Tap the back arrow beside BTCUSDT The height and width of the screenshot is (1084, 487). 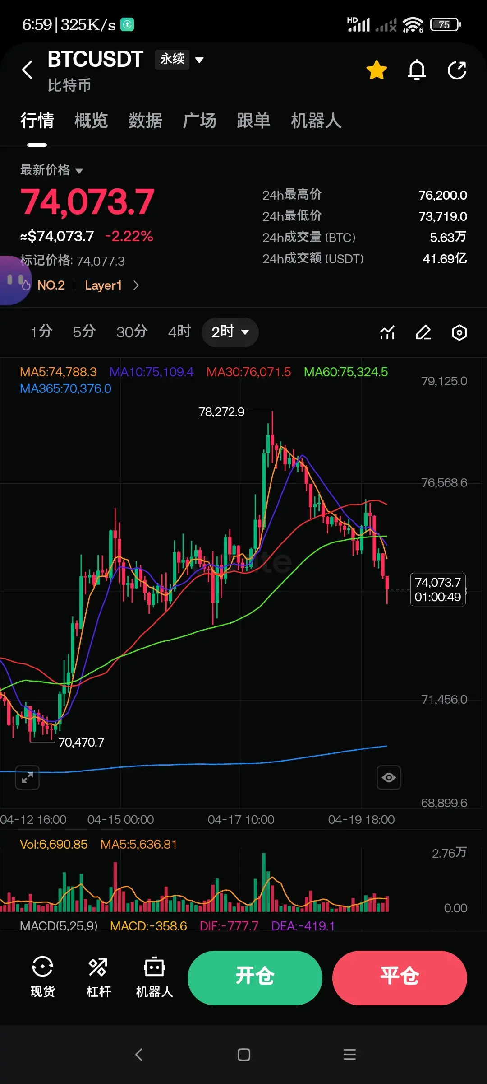pos(28,70)
